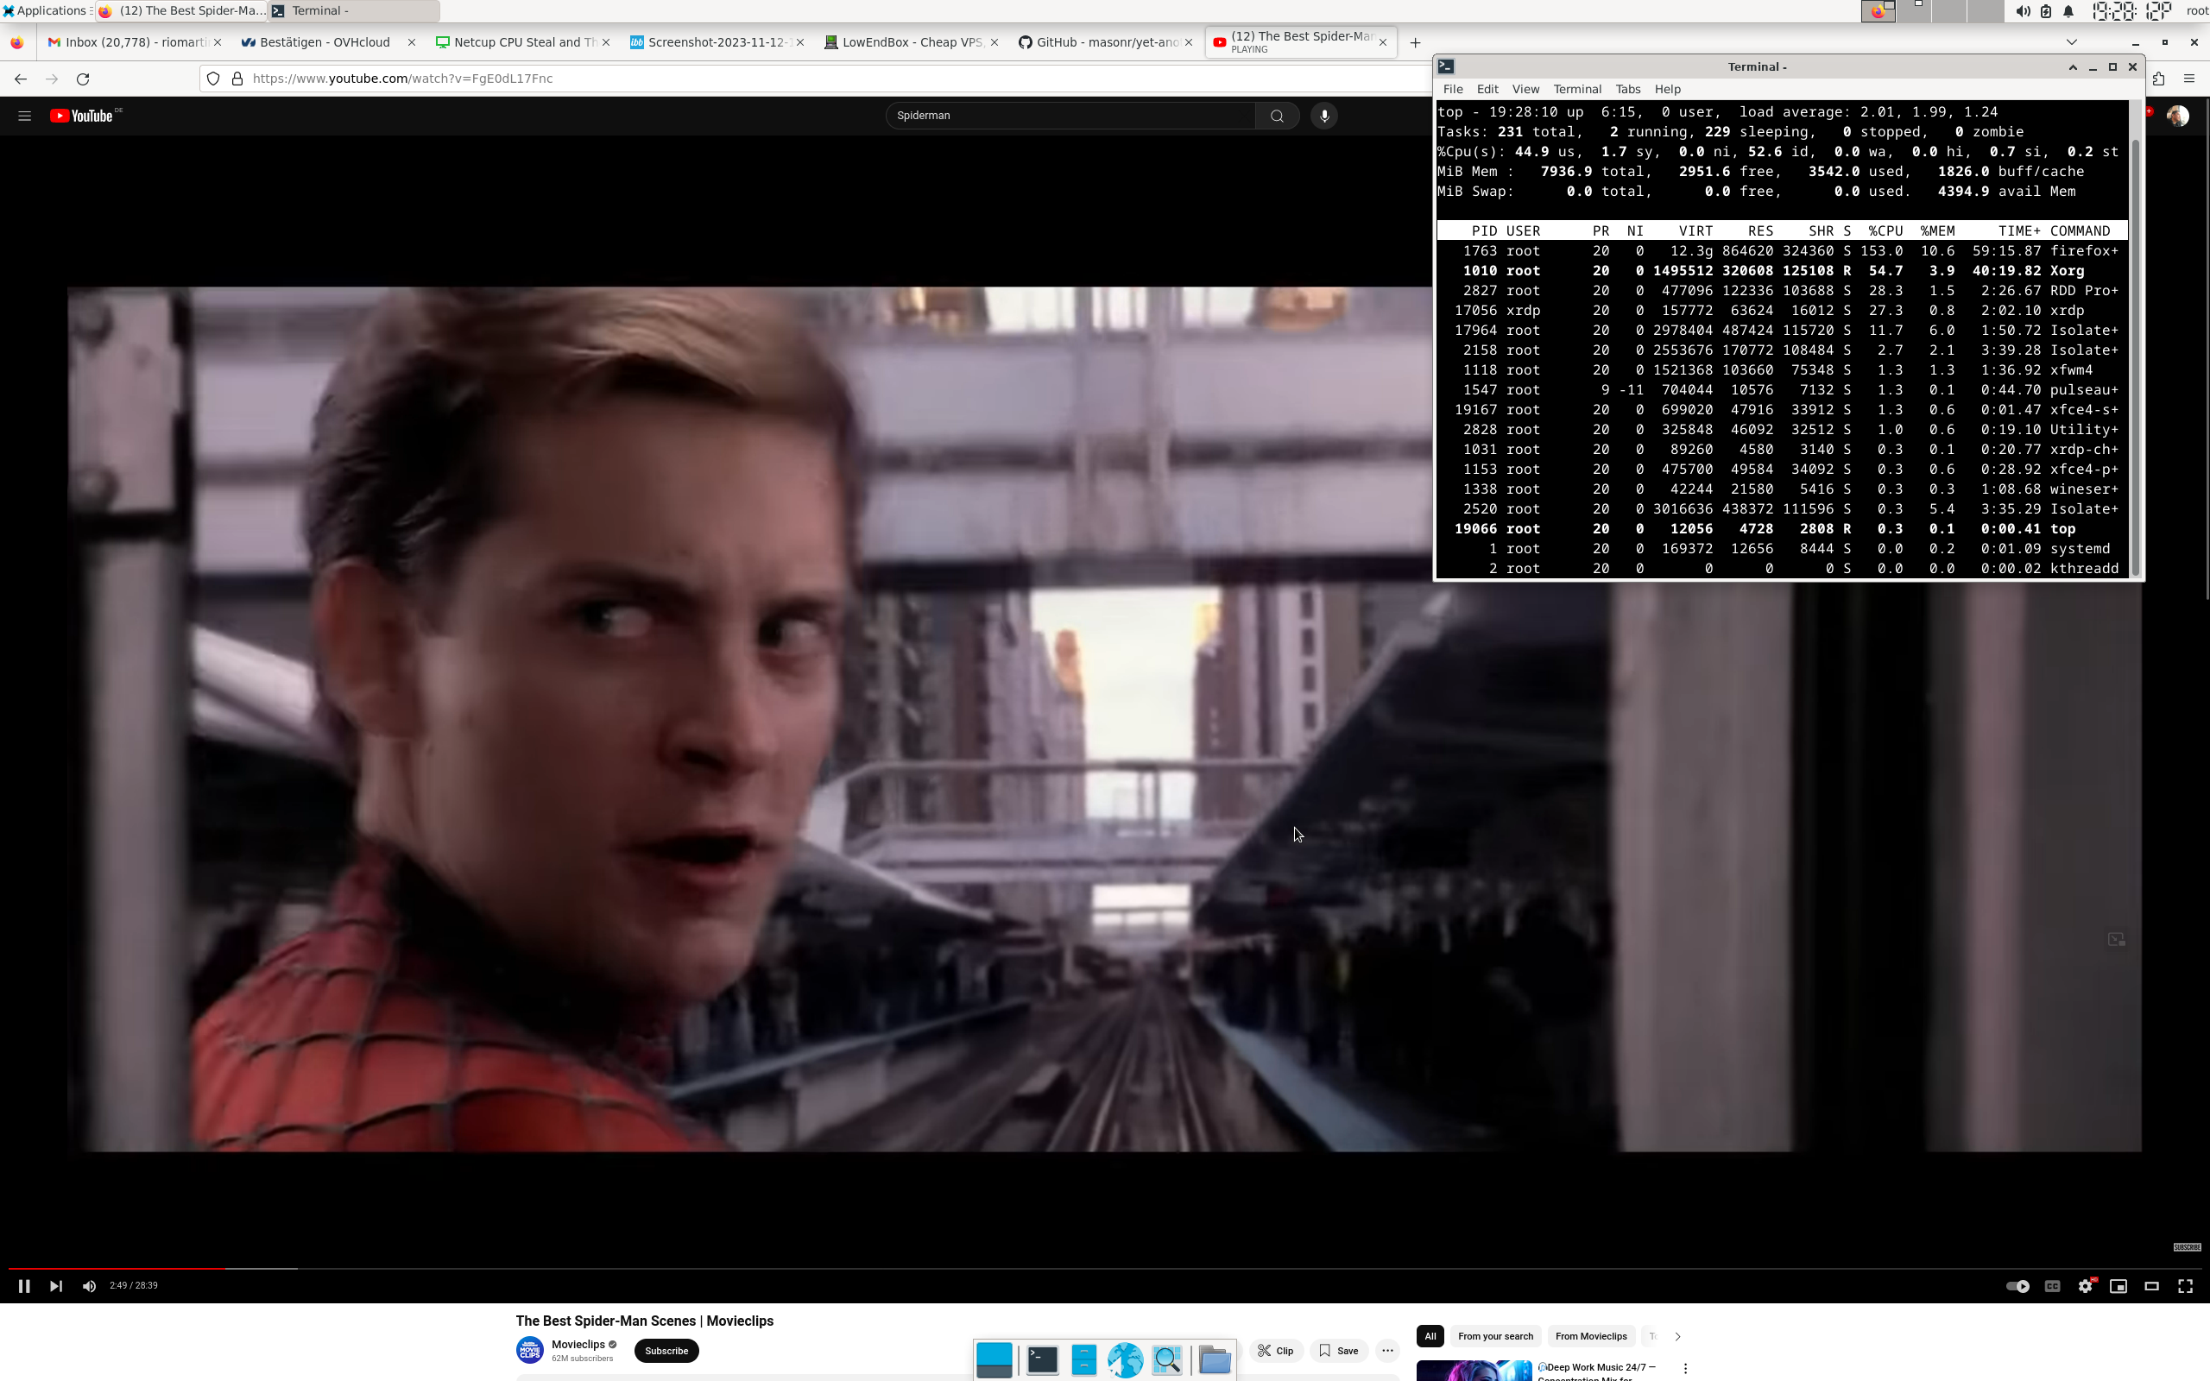This screenshot has height=1381, width=2210.
Task: Filter suggestions by From your search
Action: click(1496, 1336)
